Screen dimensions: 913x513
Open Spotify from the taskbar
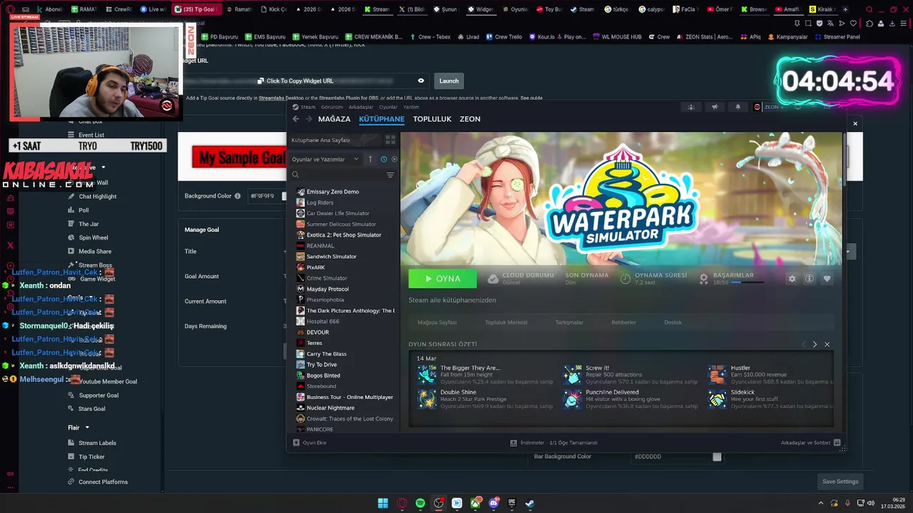coord(420,503)
